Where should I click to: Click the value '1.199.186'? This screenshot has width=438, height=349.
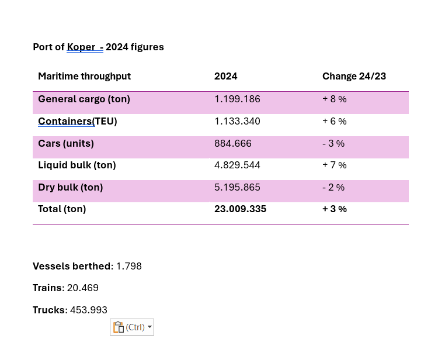[x=237, y=99]
